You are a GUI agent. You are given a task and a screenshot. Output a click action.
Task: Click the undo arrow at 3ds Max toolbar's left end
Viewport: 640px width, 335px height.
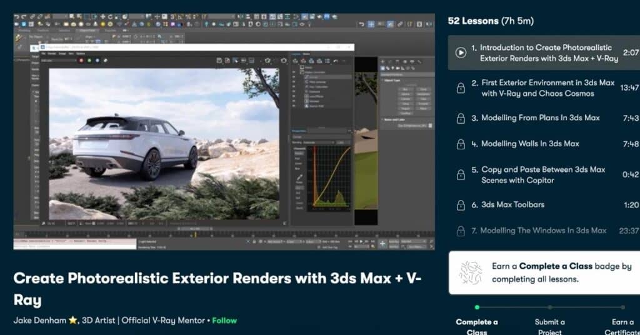click(x=17, y=17)
